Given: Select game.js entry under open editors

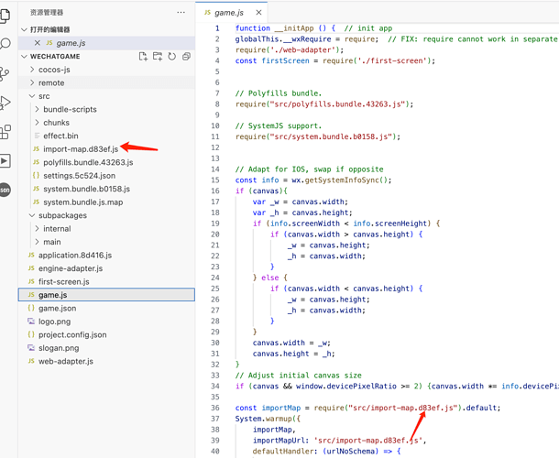Looking at the screenshot, I should (x=106, y=43).
